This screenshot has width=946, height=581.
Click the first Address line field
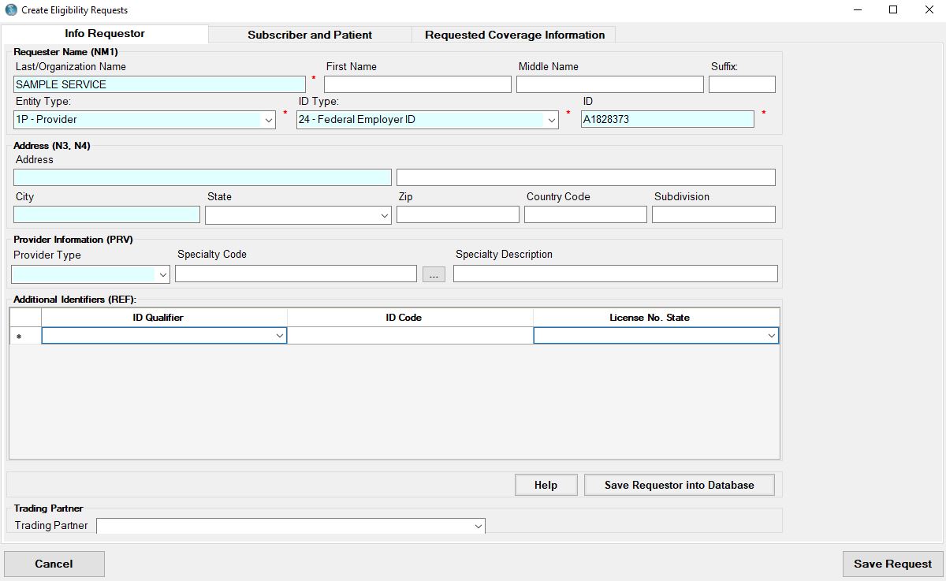203,177
